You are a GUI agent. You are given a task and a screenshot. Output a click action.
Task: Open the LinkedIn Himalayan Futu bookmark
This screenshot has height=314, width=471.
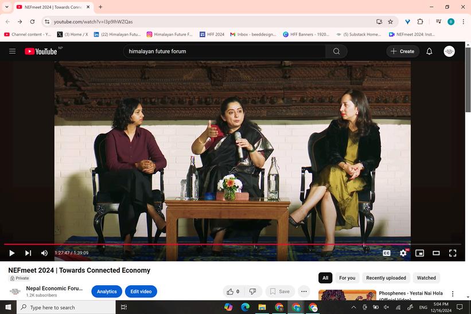click(118, 34)
